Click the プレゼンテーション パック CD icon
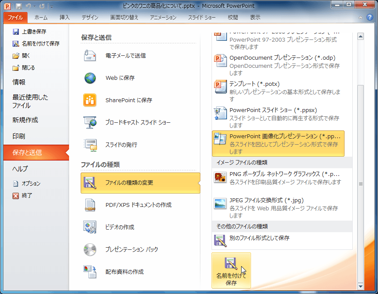This screenshot has width=378, height=294. tap(90, 250)
